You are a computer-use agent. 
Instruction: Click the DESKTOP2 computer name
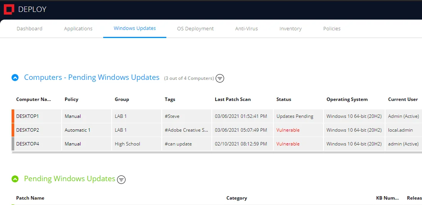pyautogui.click(x=28, y=130)
